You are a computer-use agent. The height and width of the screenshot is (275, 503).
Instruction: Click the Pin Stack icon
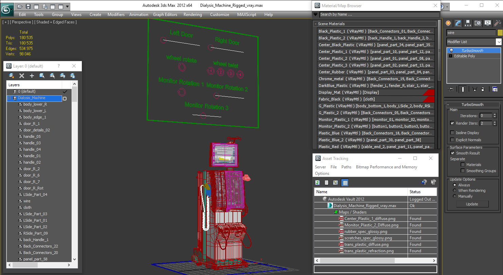pyautogui.click(x=451, y=89)
